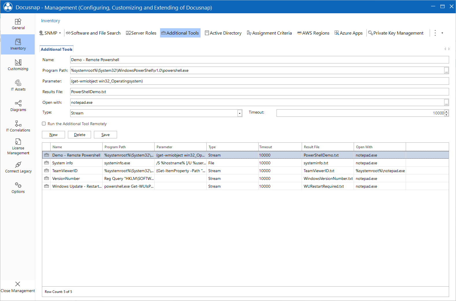Viewport: 456px width, 301px height.
Task: Enable Run the Additional Tool Remotely
Action: click(x=44, y=124)
